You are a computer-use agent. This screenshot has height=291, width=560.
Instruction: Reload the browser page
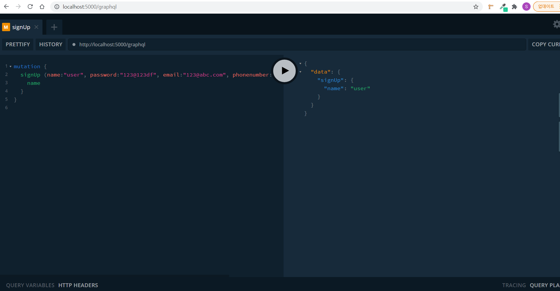[30, 7]
